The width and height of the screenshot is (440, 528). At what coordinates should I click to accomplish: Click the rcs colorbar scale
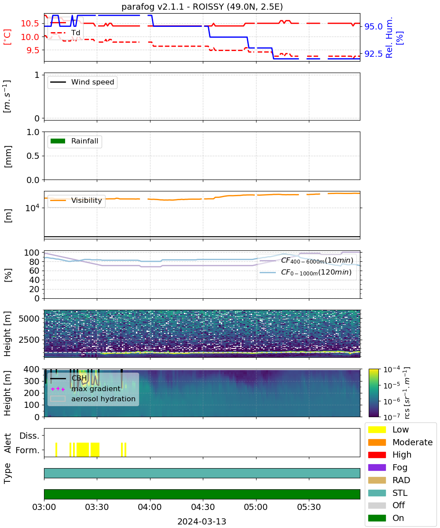(376, 393)
